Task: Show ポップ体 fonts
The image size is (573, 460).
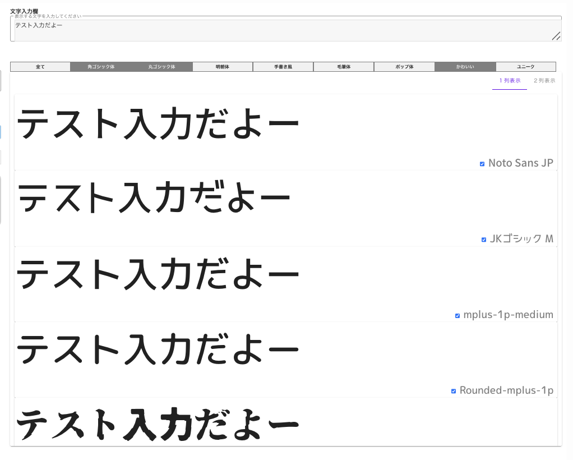Action: click(x=404, y=67)
